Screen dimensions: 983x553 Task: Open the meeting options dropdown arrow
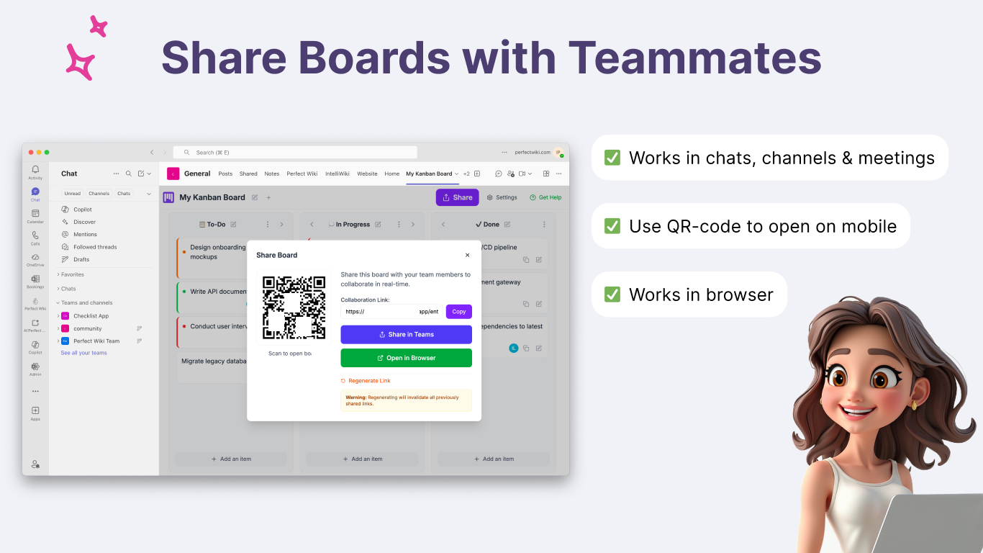(x=530, y=174)
